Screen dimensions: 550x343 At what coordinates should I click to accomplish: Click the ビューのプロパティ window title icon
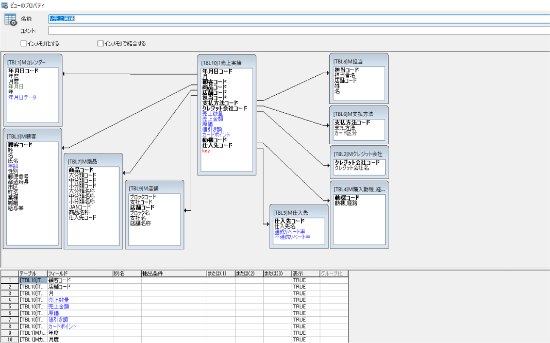(5, 5)
